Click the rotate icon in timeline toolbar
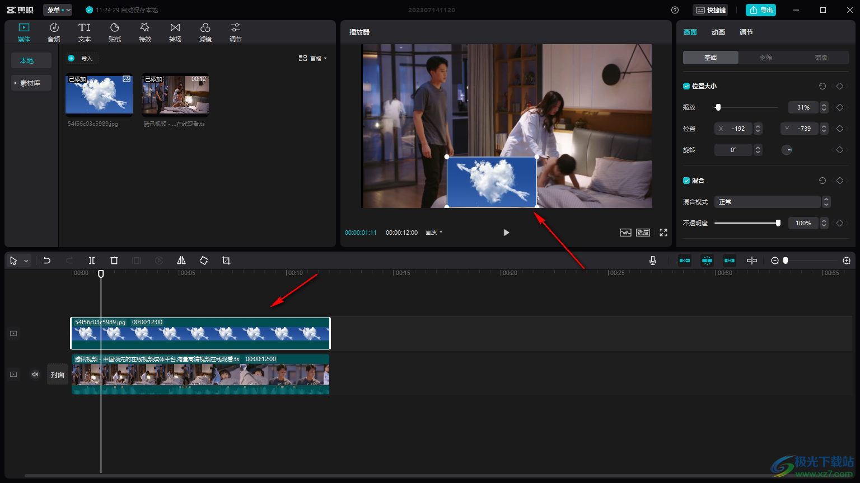Screen dimensions: 860x483 204,261
